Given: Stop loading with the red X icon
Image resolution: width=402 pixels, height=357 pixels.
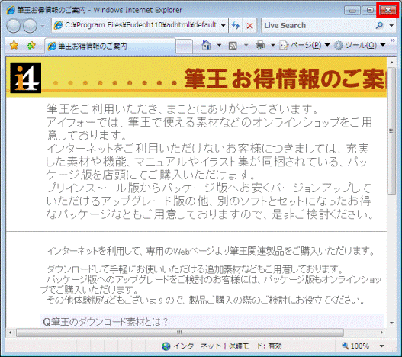Looking at the screenshot, I should (x=249, y=25).
